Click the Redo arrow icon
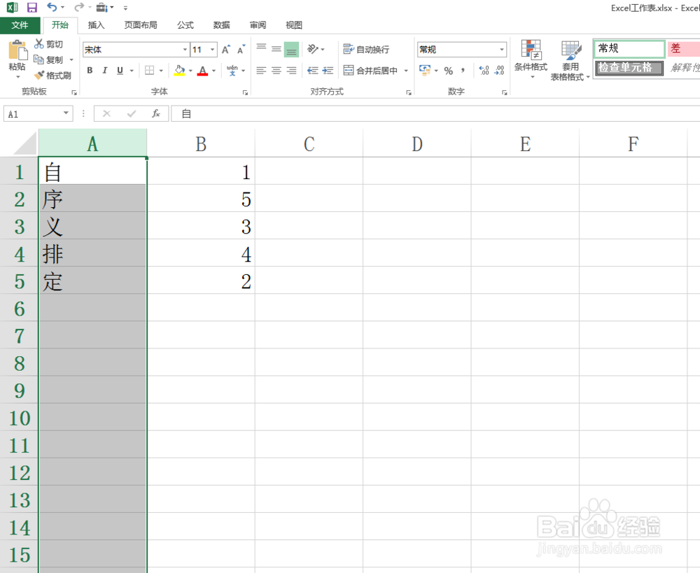Image resolution: width=700 pixels, height=573 pixels. pyautogui.click(x=79, y=7)
